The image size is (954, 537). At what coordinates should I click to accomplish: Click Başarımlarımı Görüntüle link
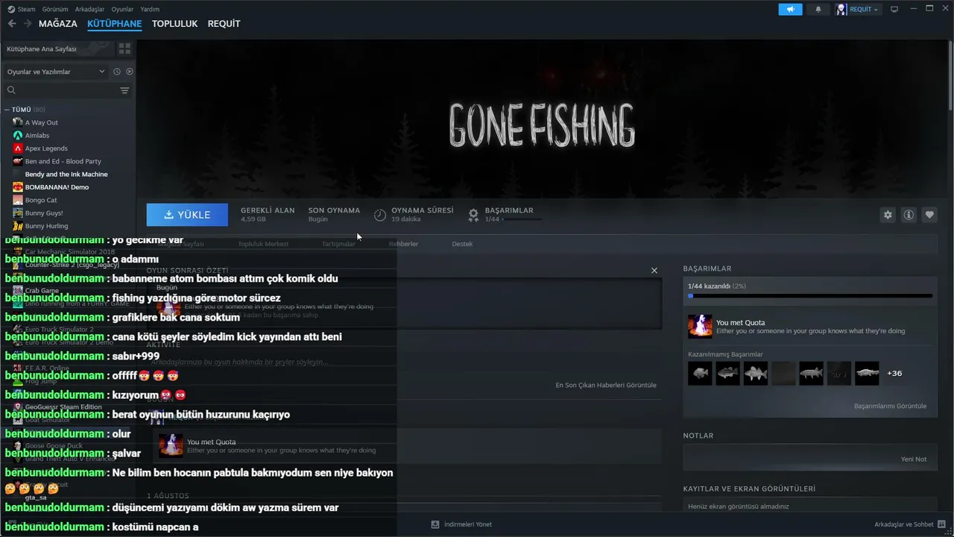[890, 406]
